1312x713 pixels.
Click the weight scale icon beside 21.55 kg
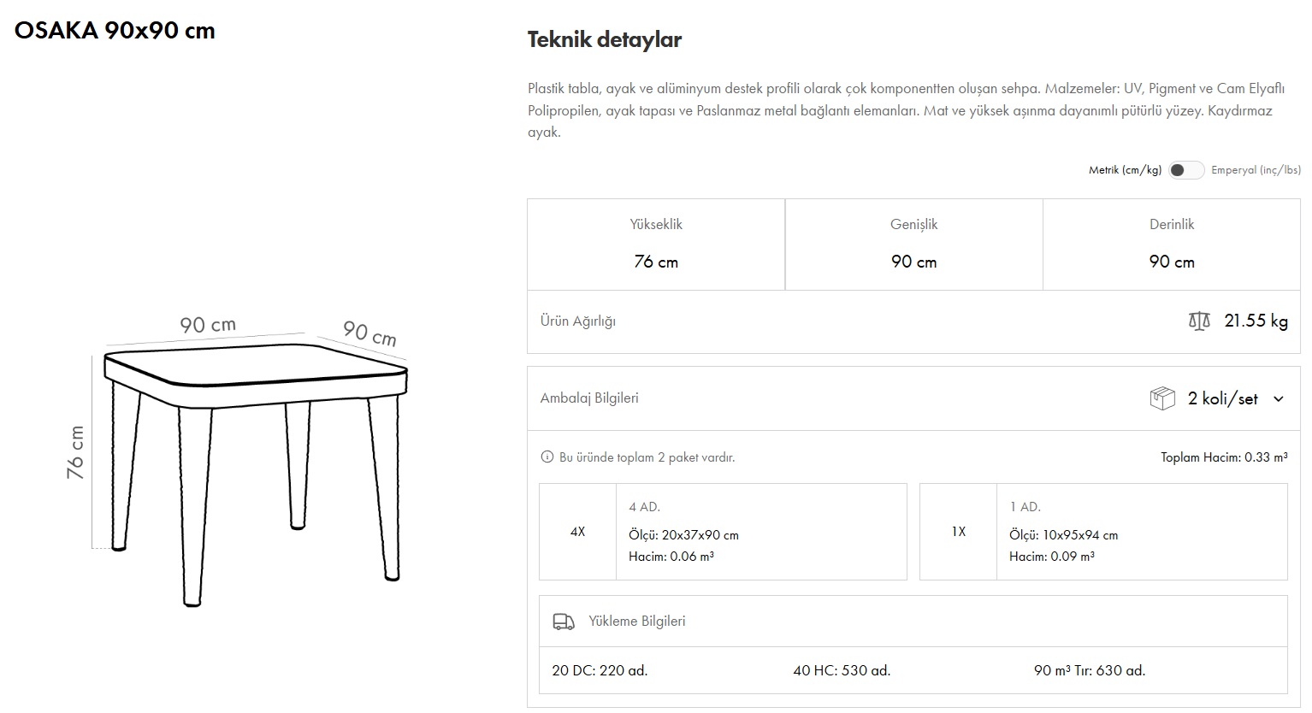[1199, 321]
